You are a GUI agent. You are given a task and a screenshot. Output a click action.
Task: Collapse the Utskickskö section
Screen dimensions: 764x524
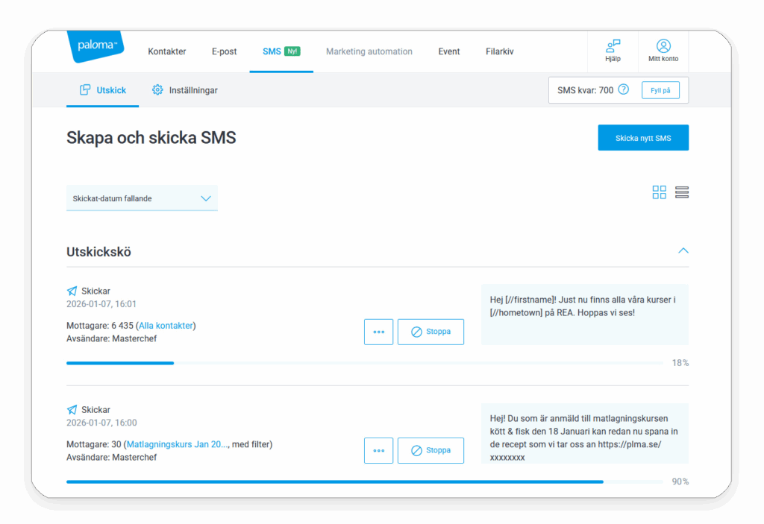pyautogui.click(x=683, y=251)
